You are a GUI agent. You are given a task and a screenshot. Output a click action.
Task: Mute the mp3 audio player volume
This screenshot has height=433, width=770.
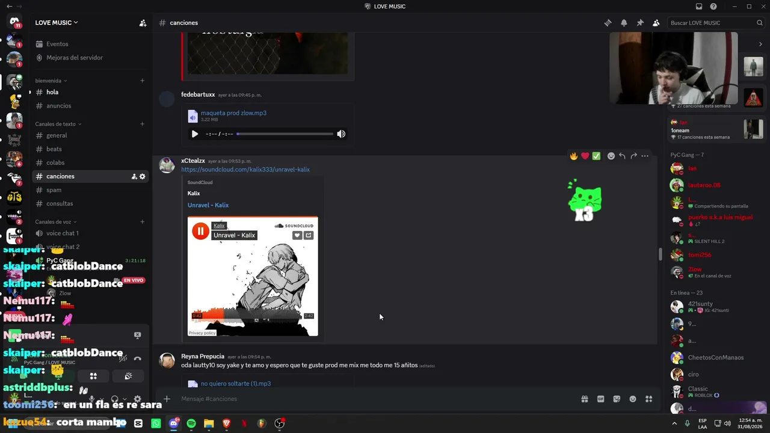(x=341, y=134)
